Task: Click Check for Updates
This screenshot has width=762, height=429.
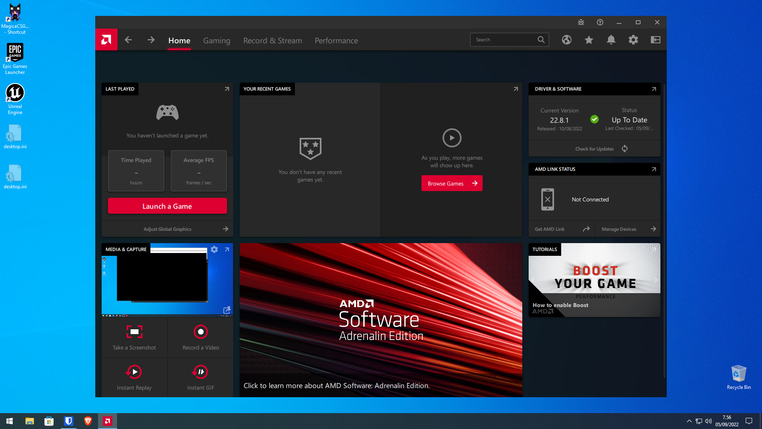Action: click(600, 149)
